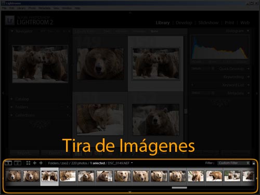The height and width of the screenshot is (195, 260).
Task: Click the plus icon on Collections panel
Action: click(69, 115)
